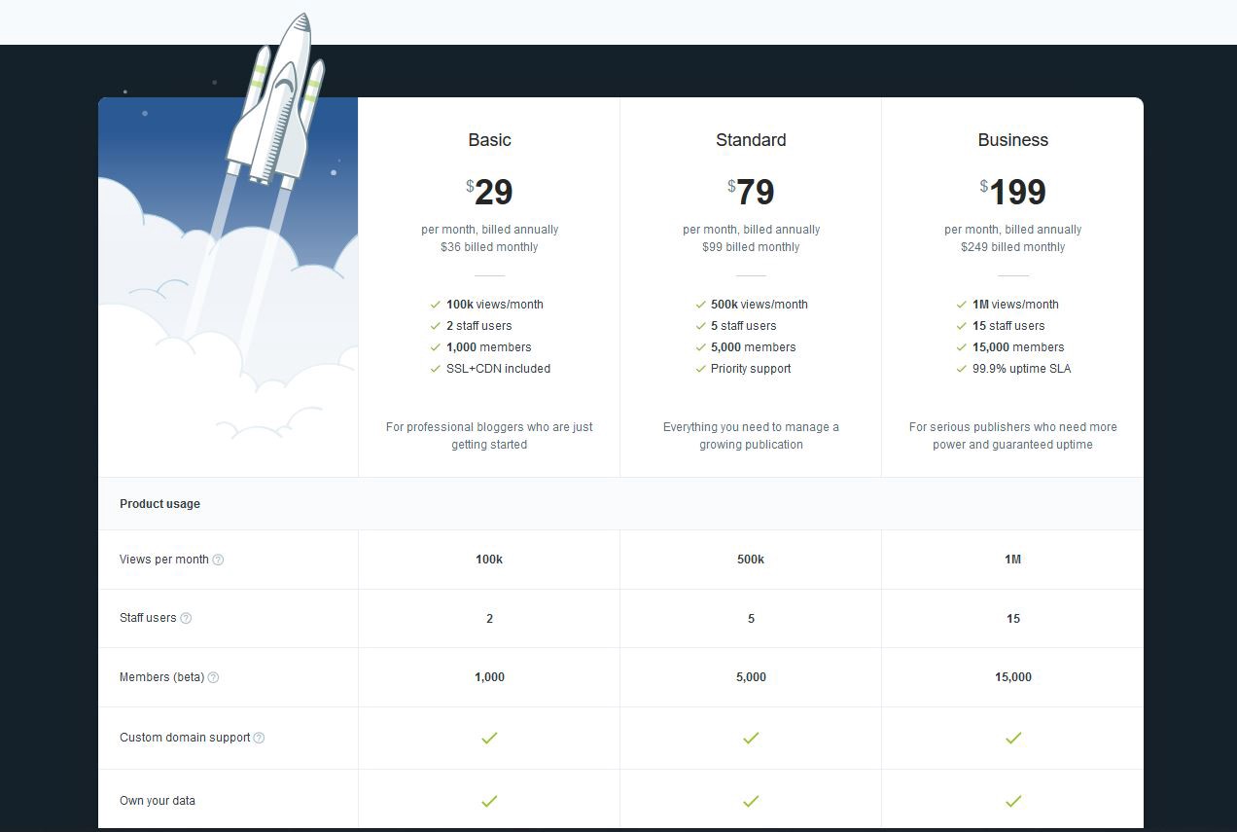
Task: Click 1M cell in Views per month row
Action: pos(1013,560)
